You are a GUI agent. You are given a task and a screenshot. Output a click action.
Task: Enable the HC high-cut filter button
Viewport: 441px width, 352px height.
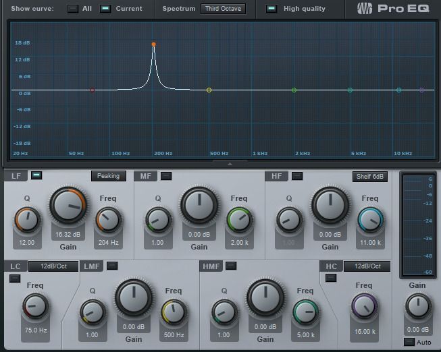point(331,278)
